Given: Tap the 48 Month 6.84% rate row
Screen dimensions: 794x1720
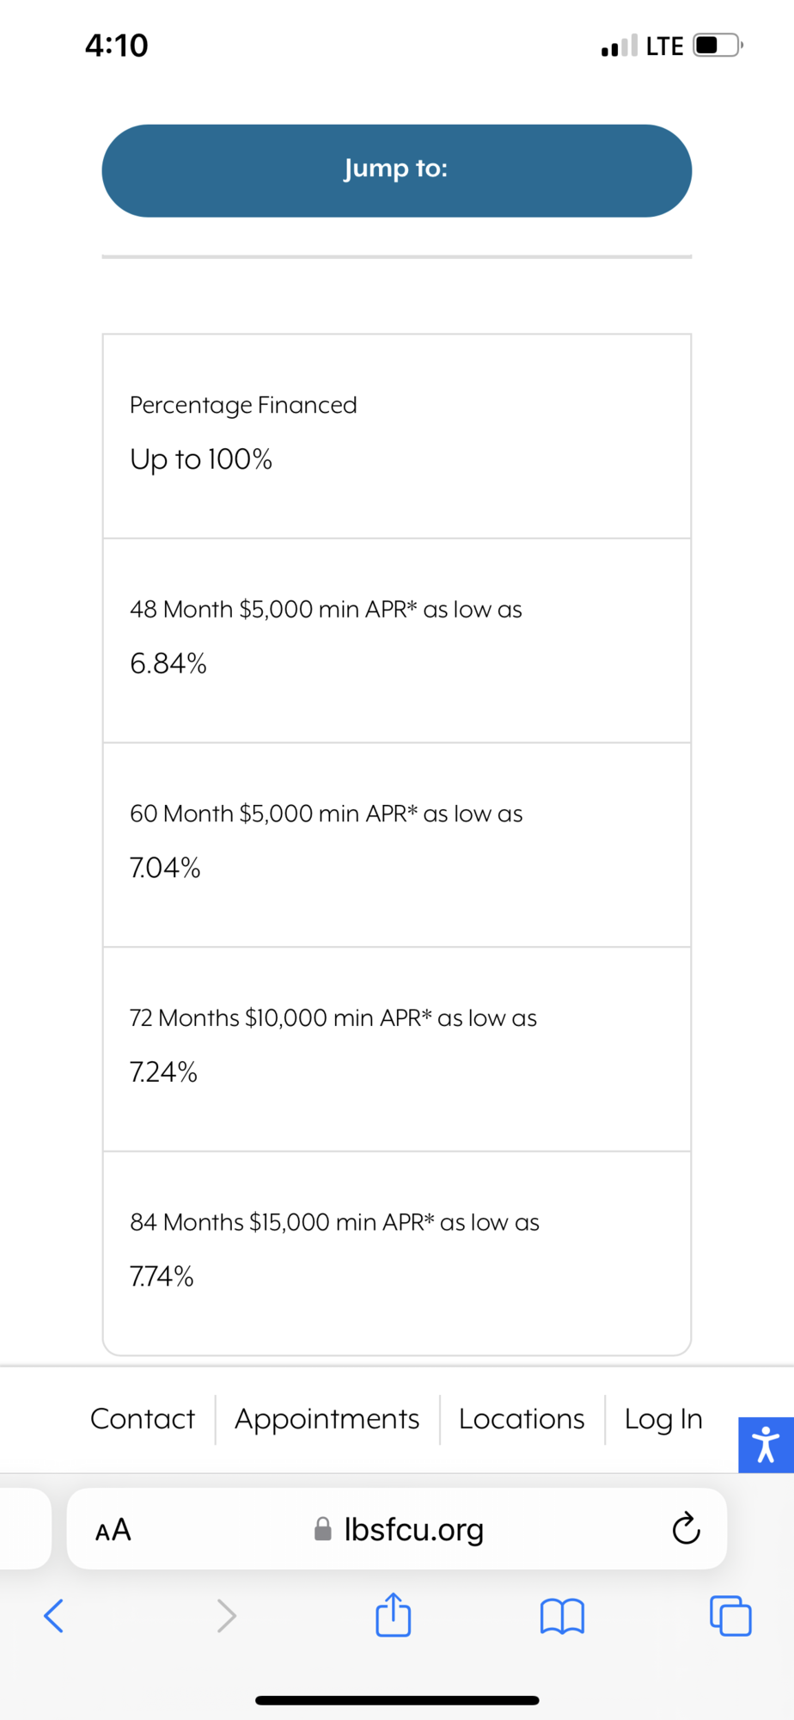Looking at the screenshot, I should click(x=396, y=640).
